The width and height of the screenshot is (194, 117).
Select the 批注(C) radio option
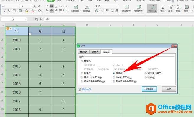[82, 73]
